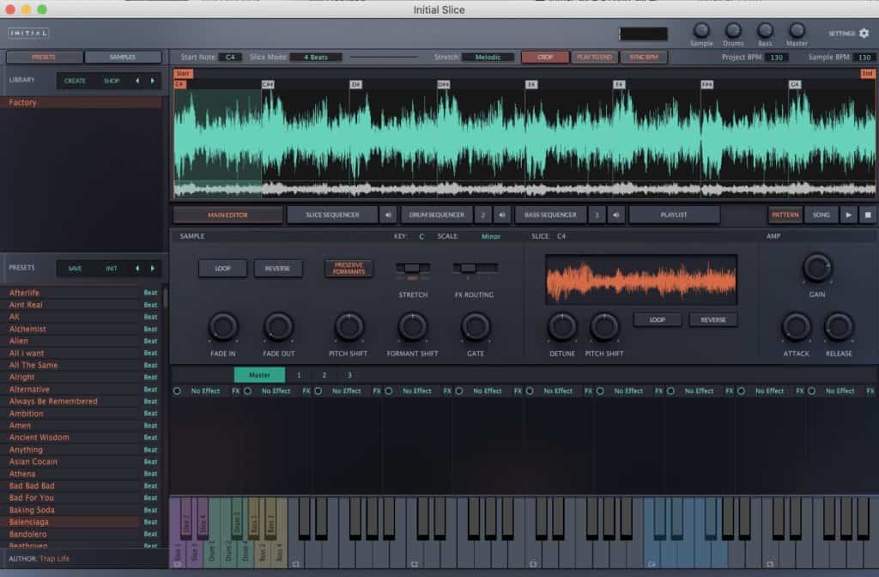Switch to the Drum Sequencer tab
Image resolution: width=879 pixels, height=577 pixels.
pyautogui.click(x=437, y=215)
